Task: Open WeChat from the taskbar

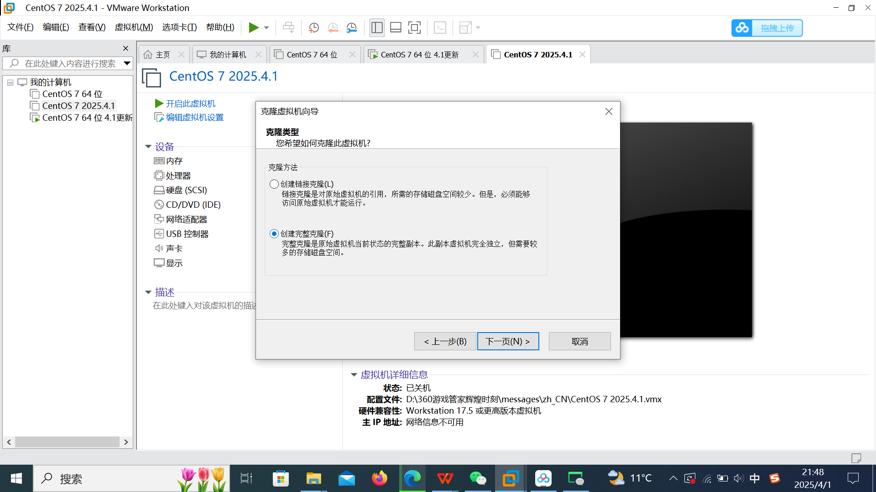Action: coord(478,478)
